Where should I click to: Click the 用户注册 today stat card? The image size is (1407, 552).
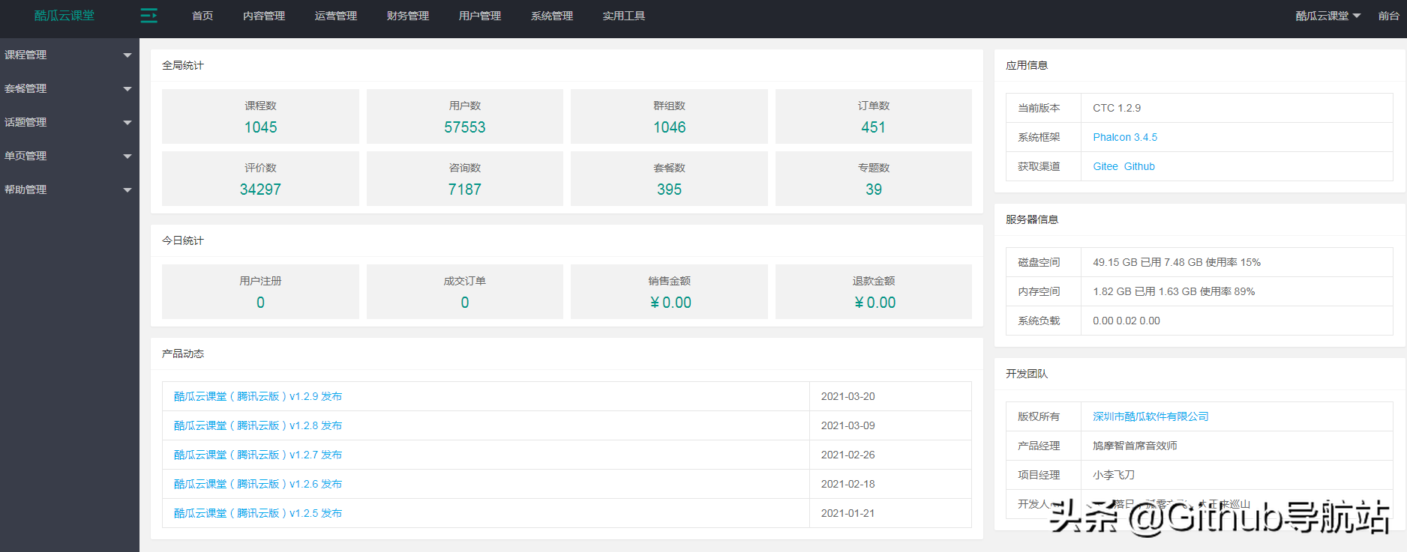(x=260, y=292)
